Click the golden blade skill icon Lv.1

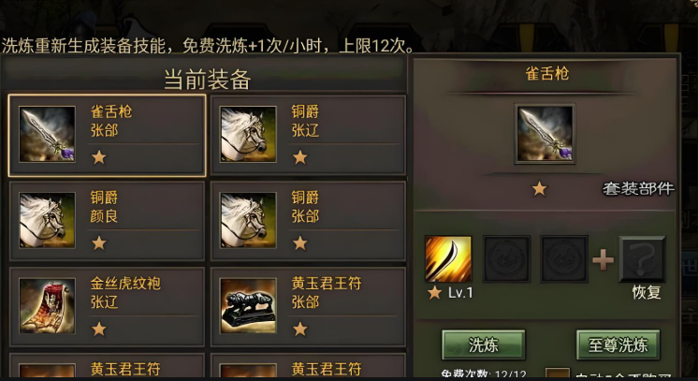click(x=448, y=259)
